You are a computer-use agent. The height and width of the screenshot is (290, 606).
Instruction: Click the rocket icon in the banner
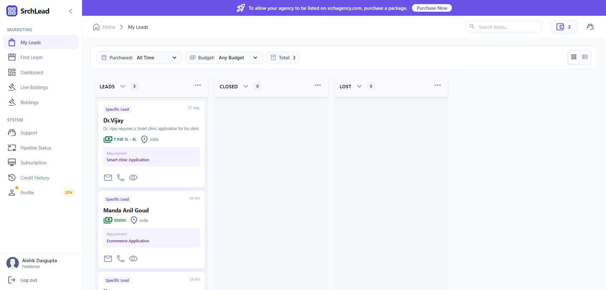[241, 8]
